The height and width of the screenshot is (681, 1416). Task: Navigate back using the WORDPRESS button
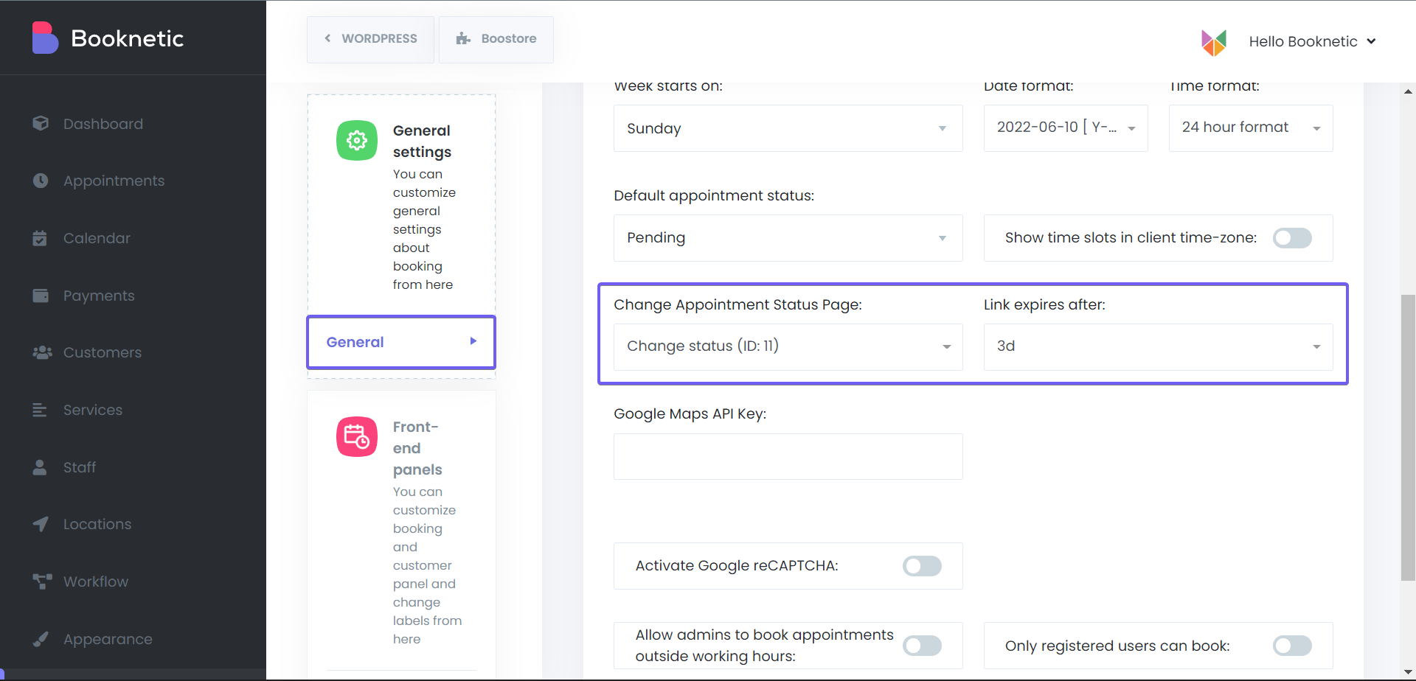[x=370, y=39]
